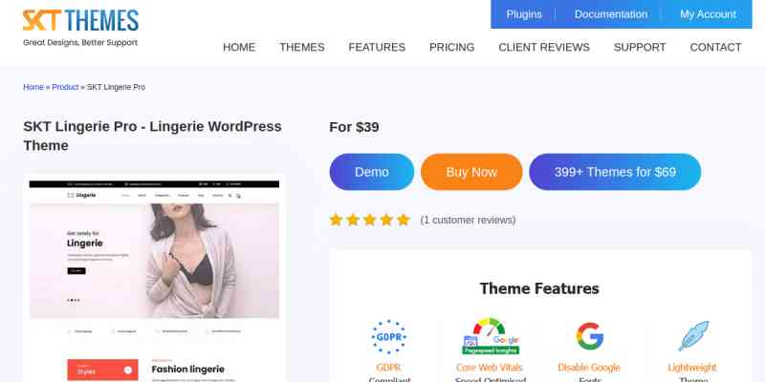Click the Buy Now button
765x382 pixels.
(471, 172)
